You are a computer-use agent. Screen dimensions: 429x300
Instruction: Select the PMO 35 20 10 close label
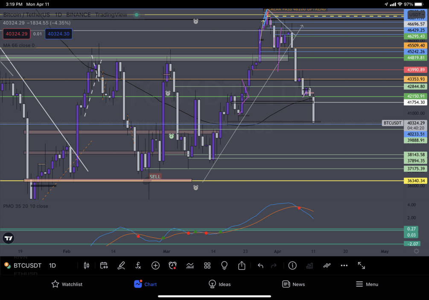(x=26, y=206)
